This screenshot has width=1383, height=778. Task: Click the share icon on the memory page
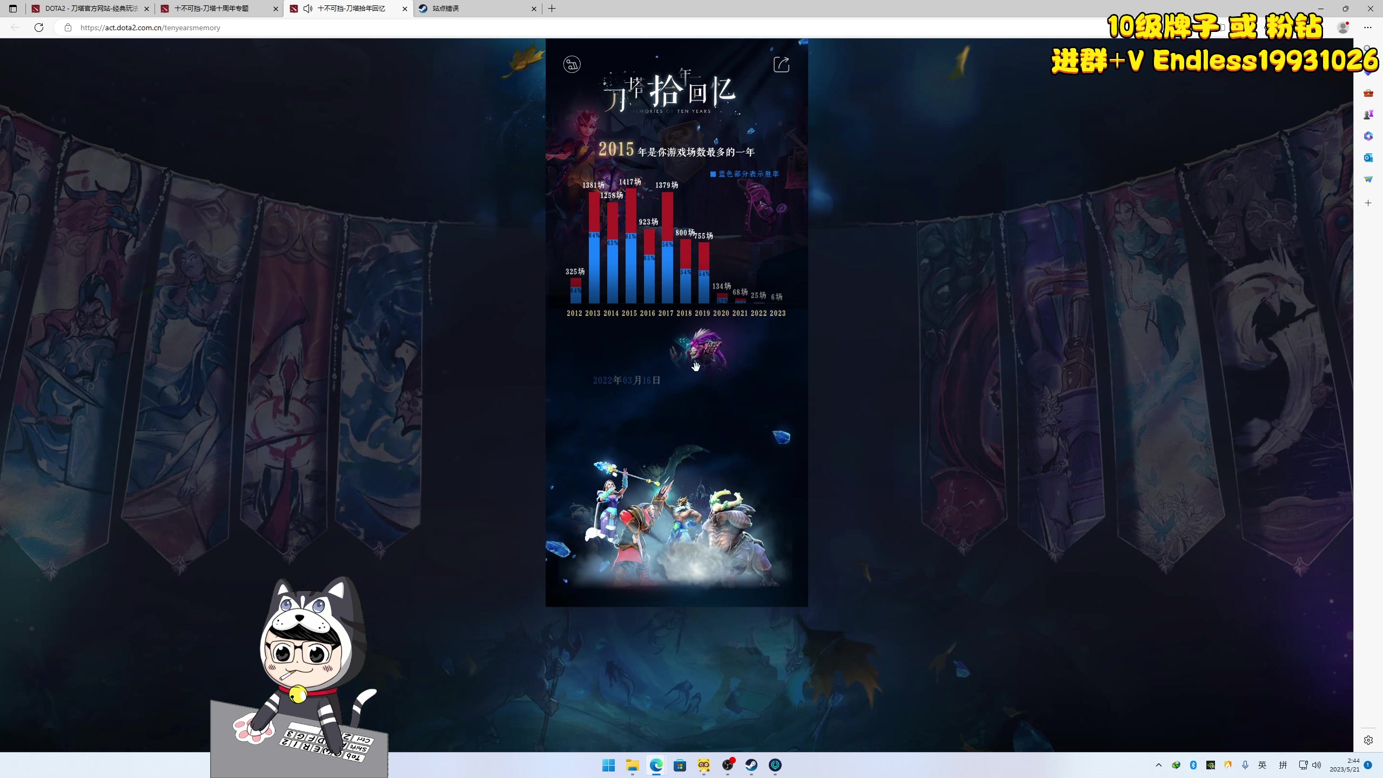coord(781,64)
